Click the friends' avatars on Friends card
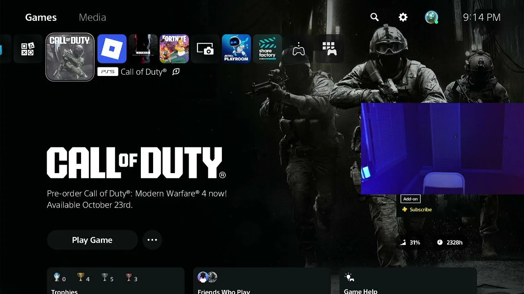 (207, 277)
